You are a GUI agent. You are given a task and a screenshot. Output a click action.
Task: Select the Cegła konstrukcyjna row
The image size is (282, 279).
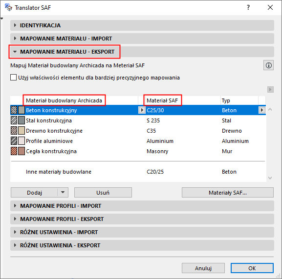138,151
